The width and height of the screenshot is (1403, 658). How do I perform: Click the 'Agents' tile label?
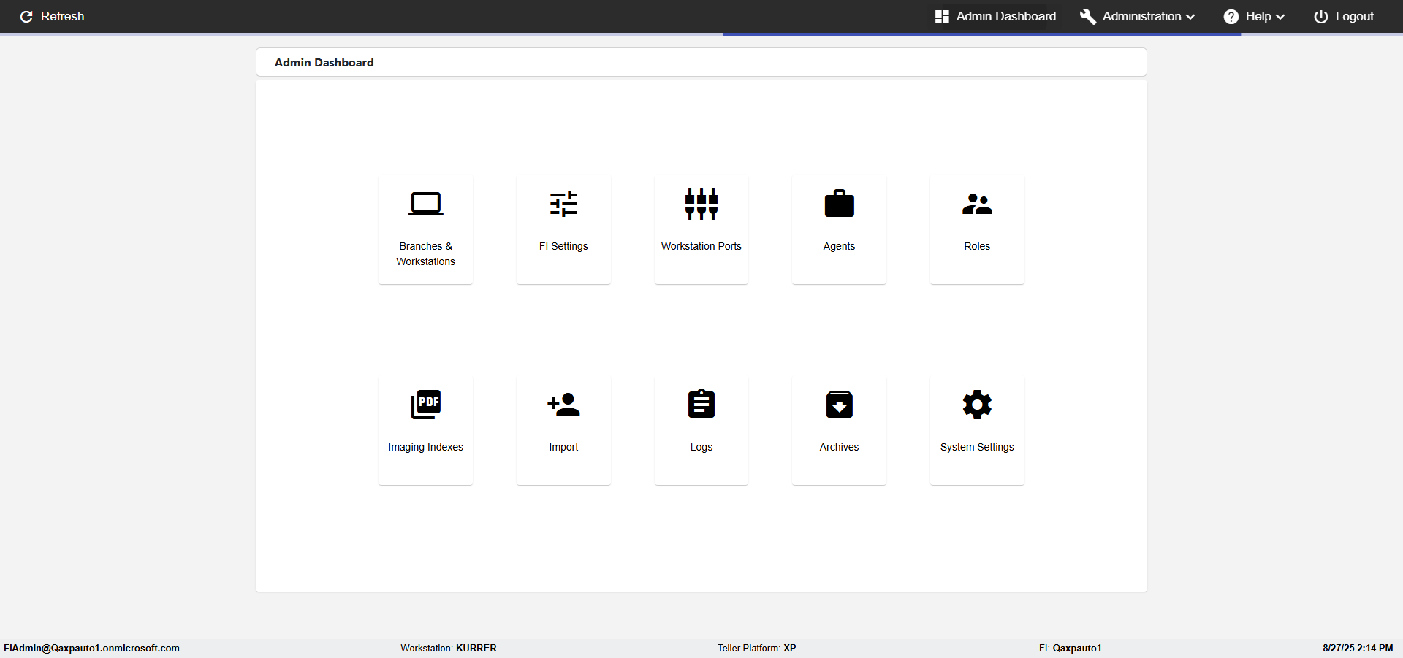839,246
